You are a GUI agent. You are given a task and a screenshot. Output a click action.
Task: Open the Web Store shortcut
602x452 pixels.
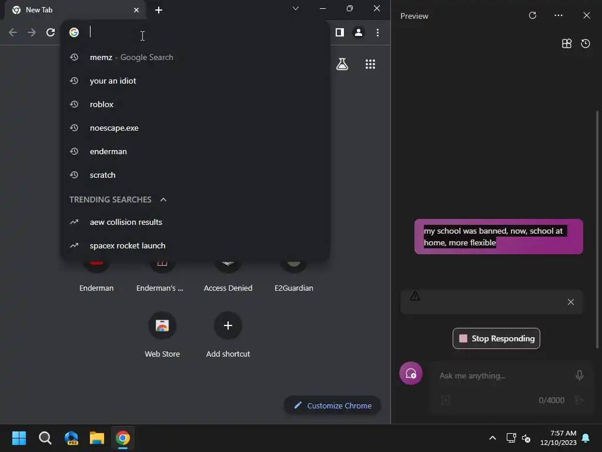point(162,334)
